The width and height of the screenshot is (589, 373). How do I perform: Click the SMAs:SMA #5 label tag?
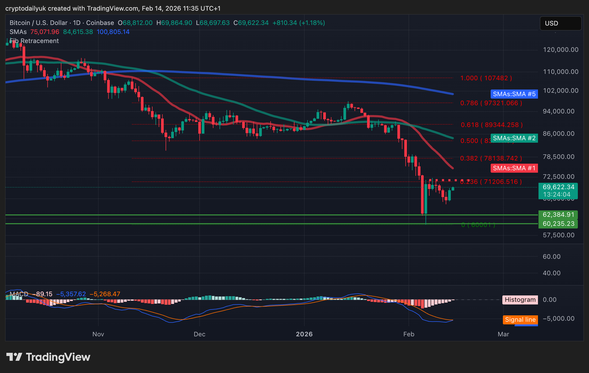click(x=514, y=94)
